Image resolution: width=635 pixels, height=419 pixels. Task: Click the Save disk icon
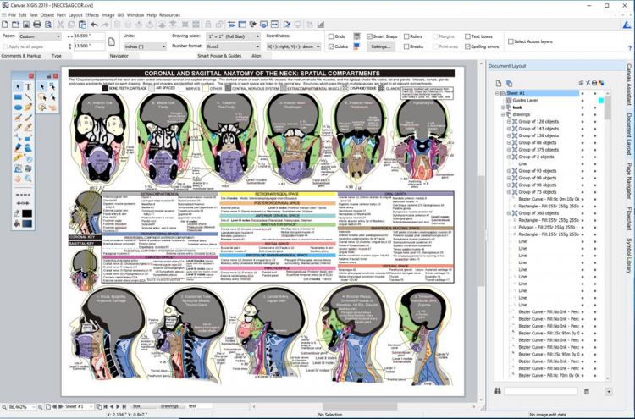(x=26, y=25)
